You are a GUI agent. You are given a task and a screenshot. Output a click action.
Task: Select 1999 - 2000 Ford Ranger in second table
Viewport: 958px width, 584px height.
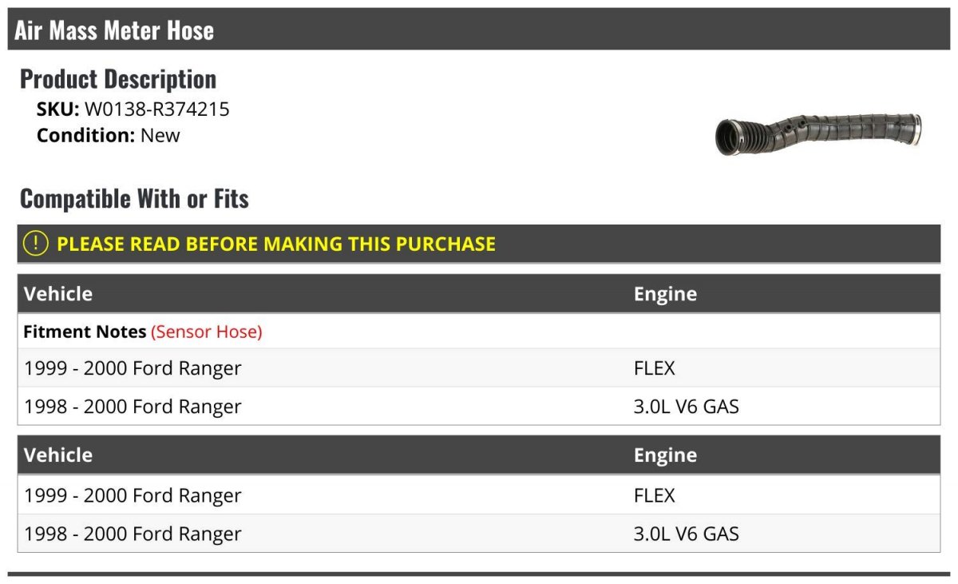coord(133,495)
